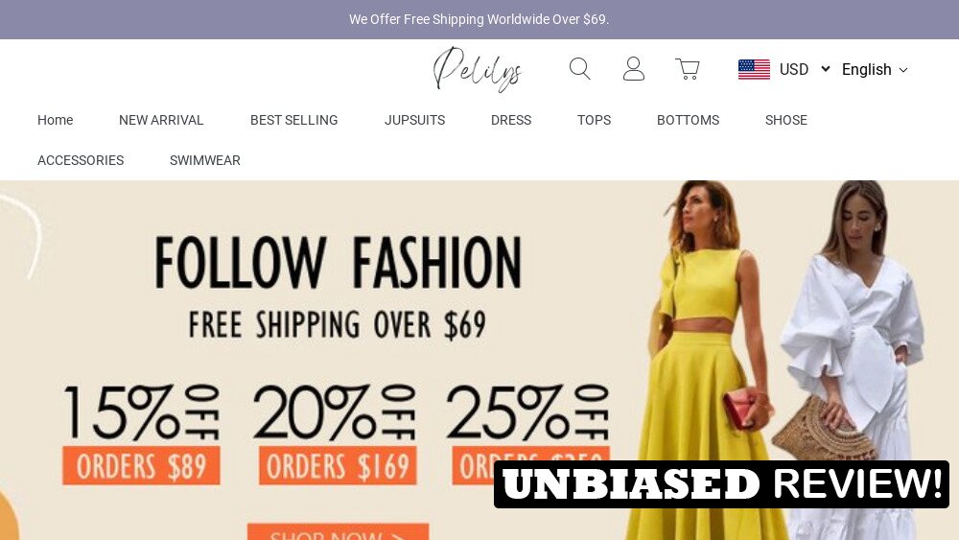Expand the USD currency dropdown

(805, 69)
